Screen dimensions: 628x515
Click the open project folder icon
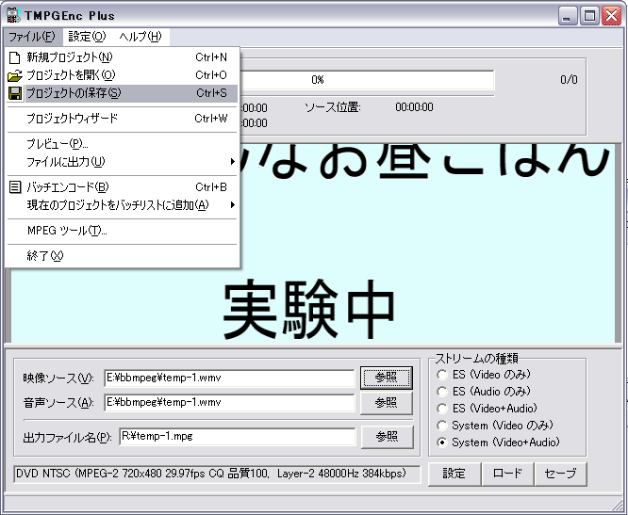pos(15,75)
